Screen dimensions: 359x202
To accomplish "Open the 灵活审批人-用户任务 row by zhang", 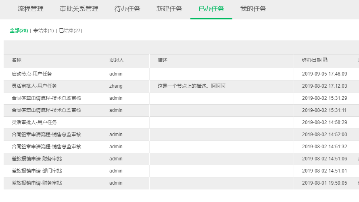I will 34,86.
